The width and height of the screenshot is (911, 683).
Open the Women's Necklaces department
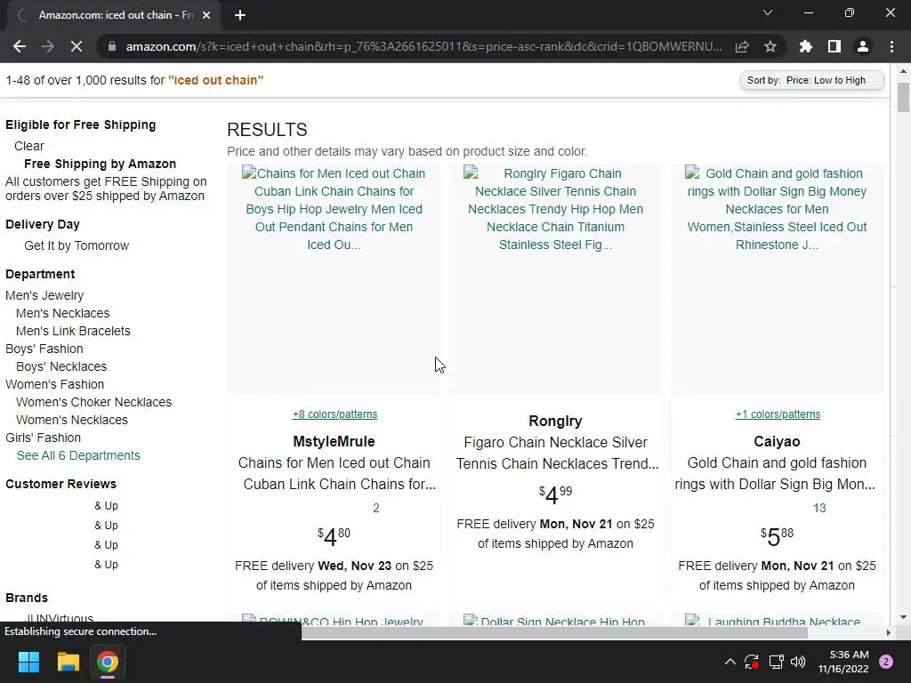pos(72,420)
